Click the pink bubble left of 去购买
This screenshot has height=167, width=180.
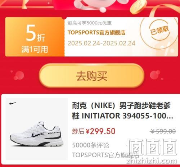coord(19,75)
